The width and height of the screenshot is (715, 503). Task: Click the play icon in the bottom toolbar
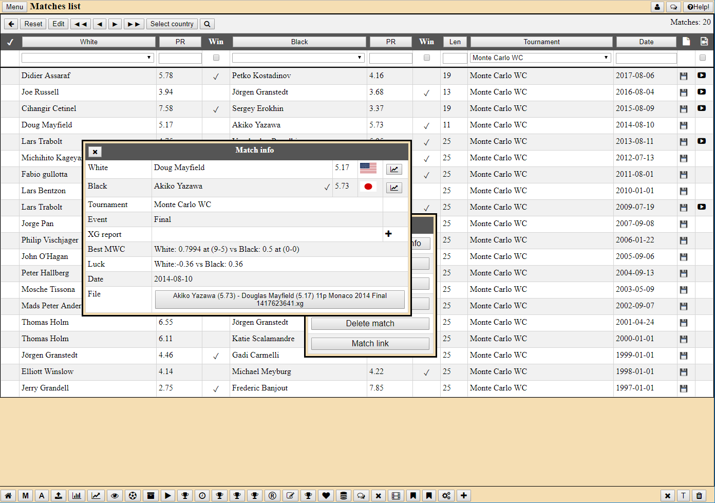(x=167, y=496)
